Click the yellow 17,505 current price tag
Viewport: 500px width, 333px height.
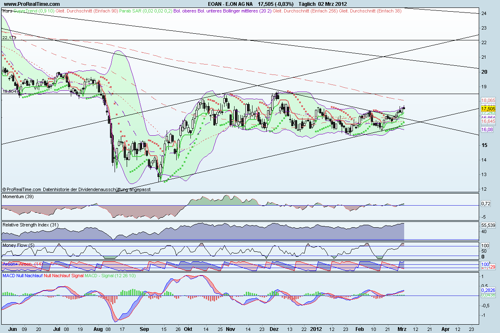(x=487, y=108)
